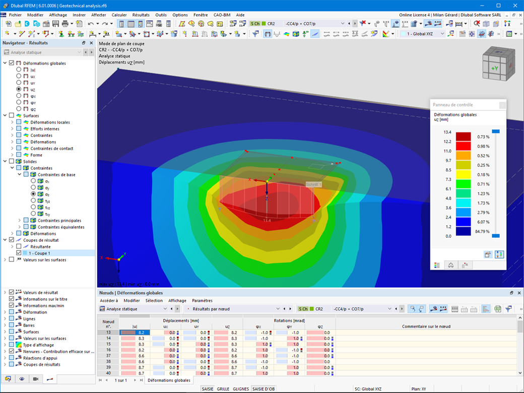Click the solid results cube icon
Viewport: 524px width, 393px height.
point(296,34)
